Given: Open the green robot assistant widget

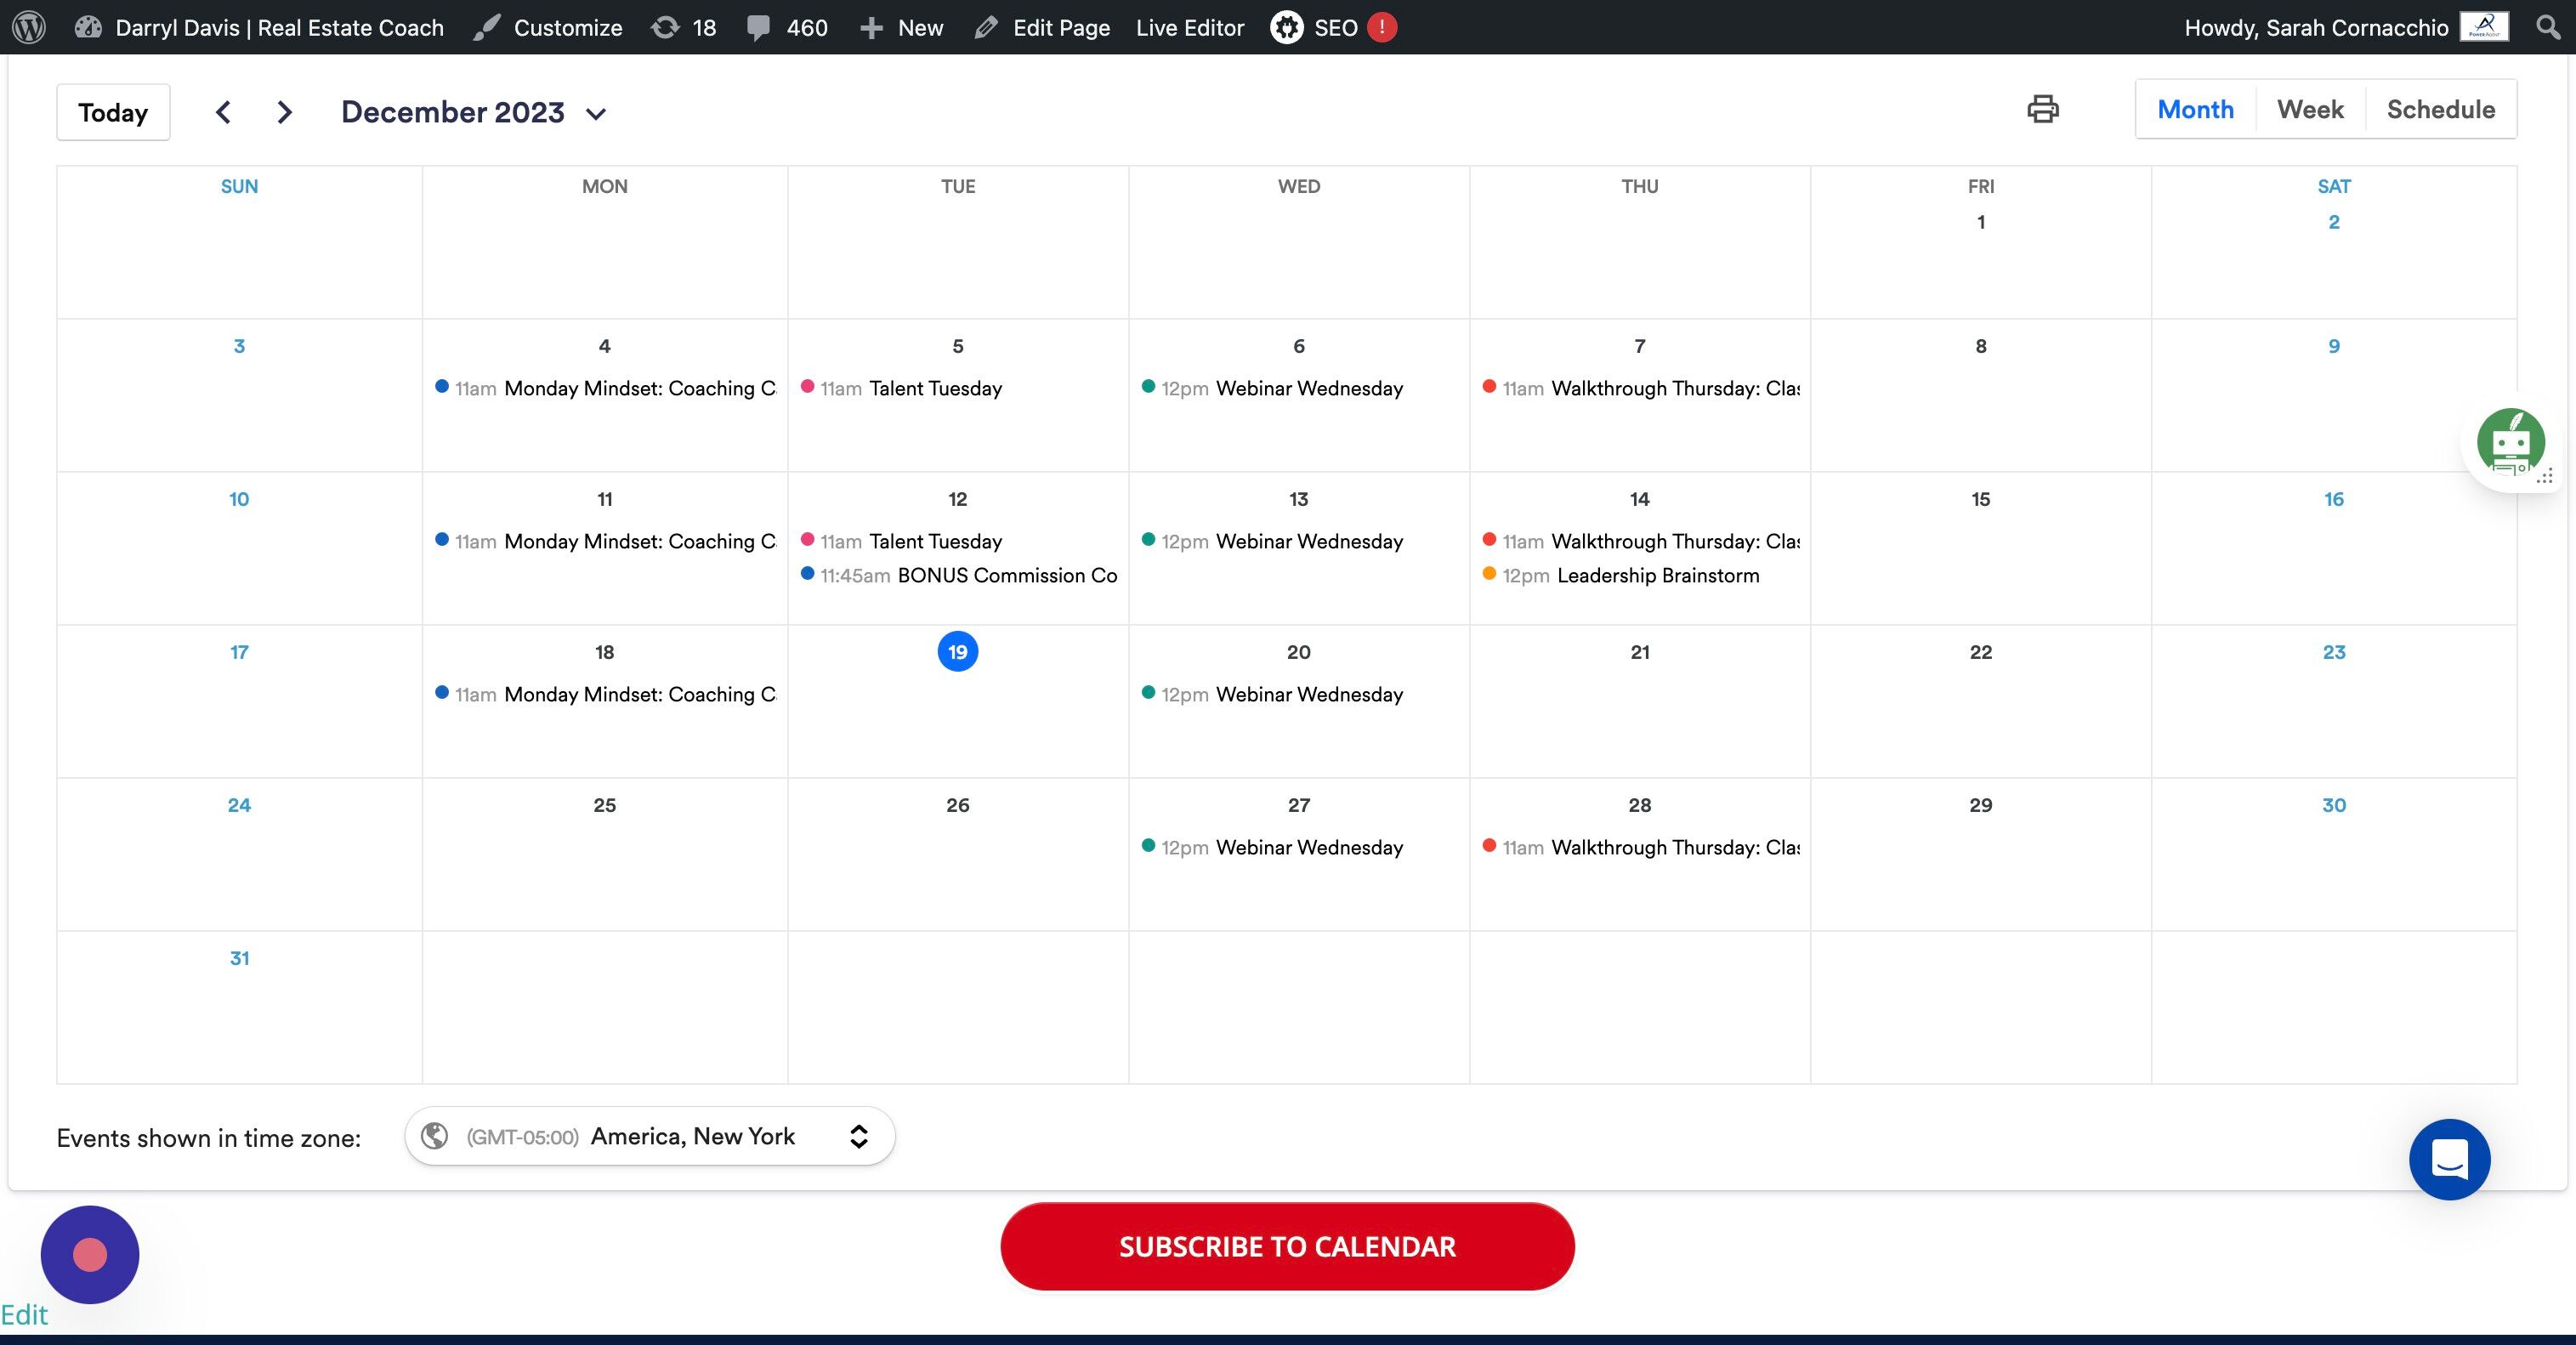Looking at the screenshot, I should click(2510, 442).
